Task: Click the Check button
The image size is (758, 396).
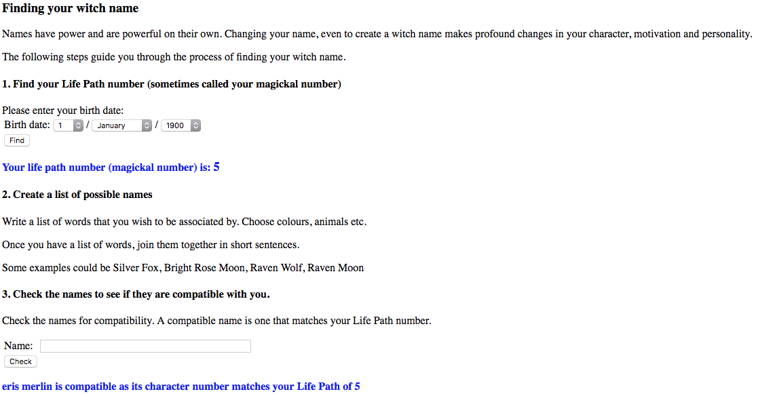Action: 20,361
